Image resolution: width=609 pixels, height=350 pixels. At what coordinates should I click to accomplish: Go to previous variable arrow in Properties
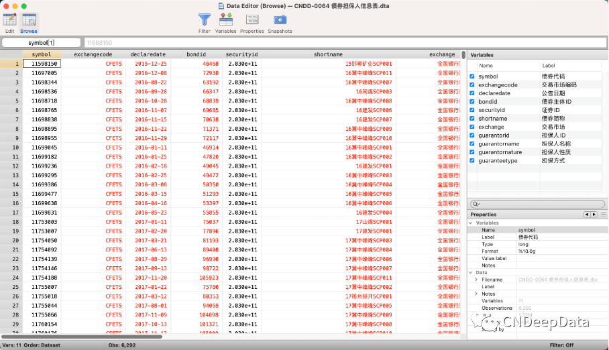point(586,215)
